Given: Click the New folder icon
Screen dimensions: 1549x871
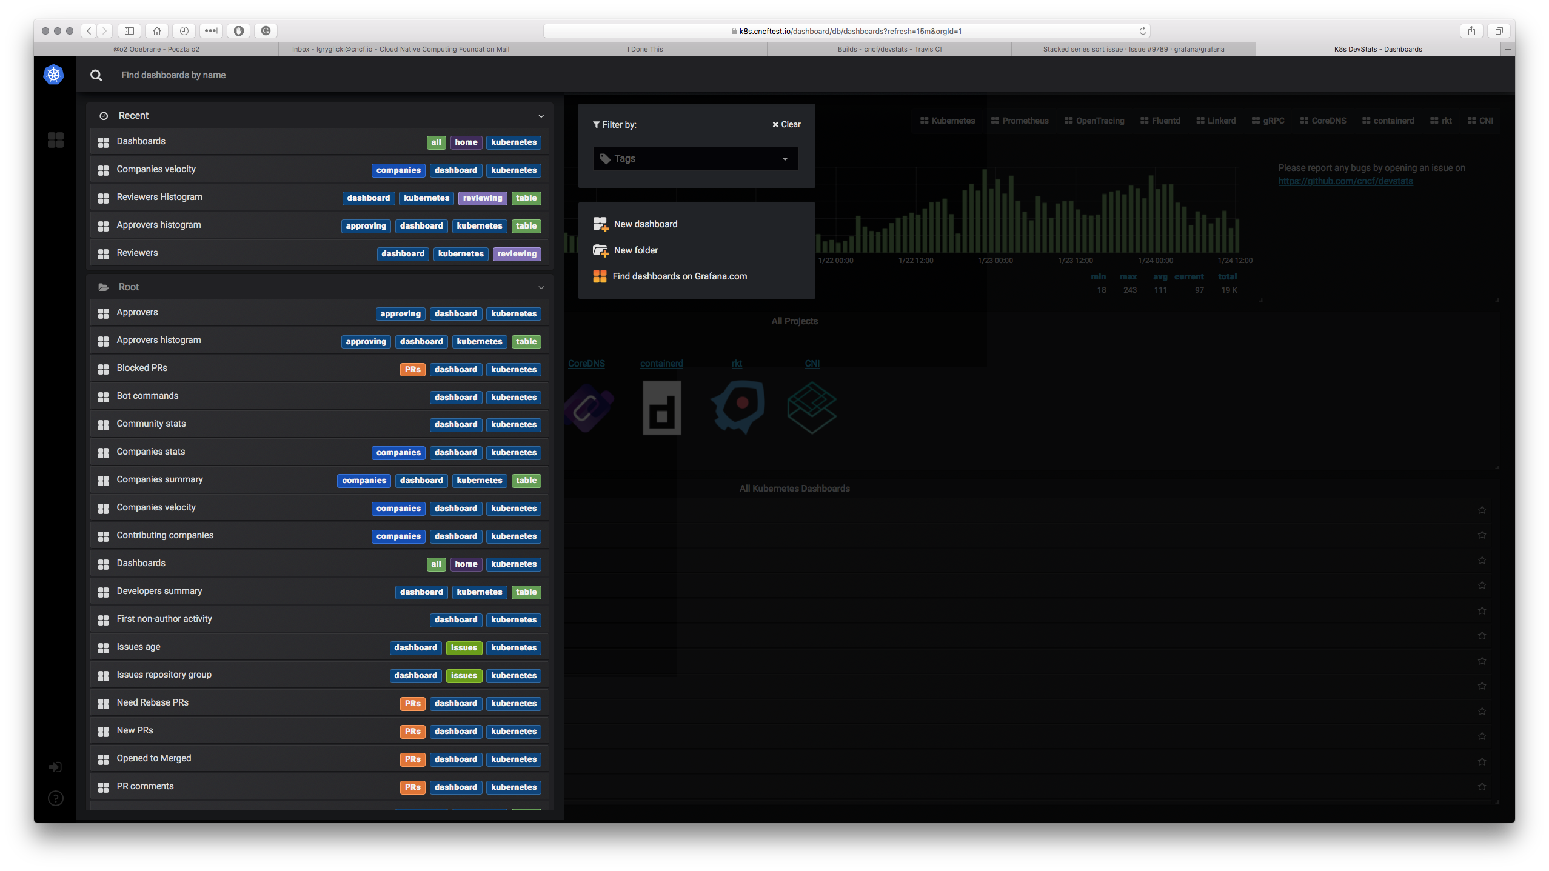Looking at the screenshot, I should coord(600,250).
